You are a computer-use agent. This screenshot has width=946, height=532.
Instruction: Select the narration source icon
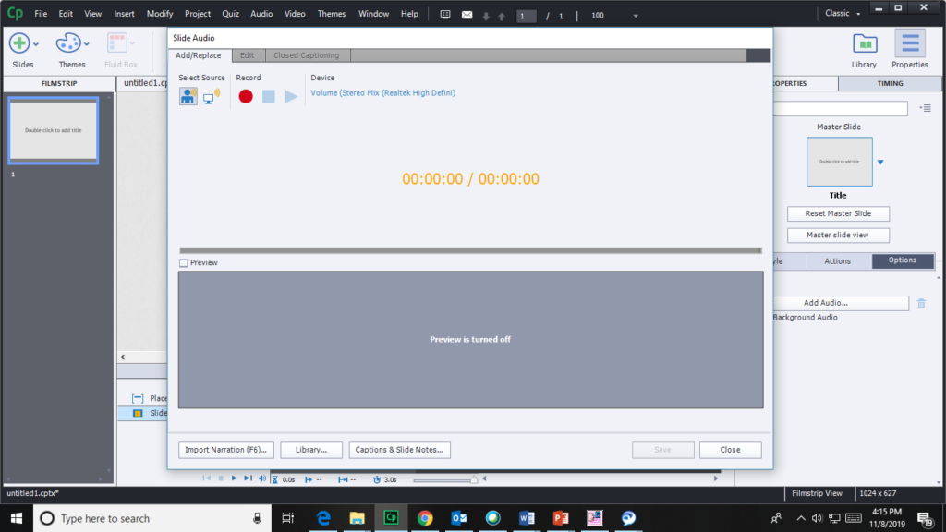point(188,96)
